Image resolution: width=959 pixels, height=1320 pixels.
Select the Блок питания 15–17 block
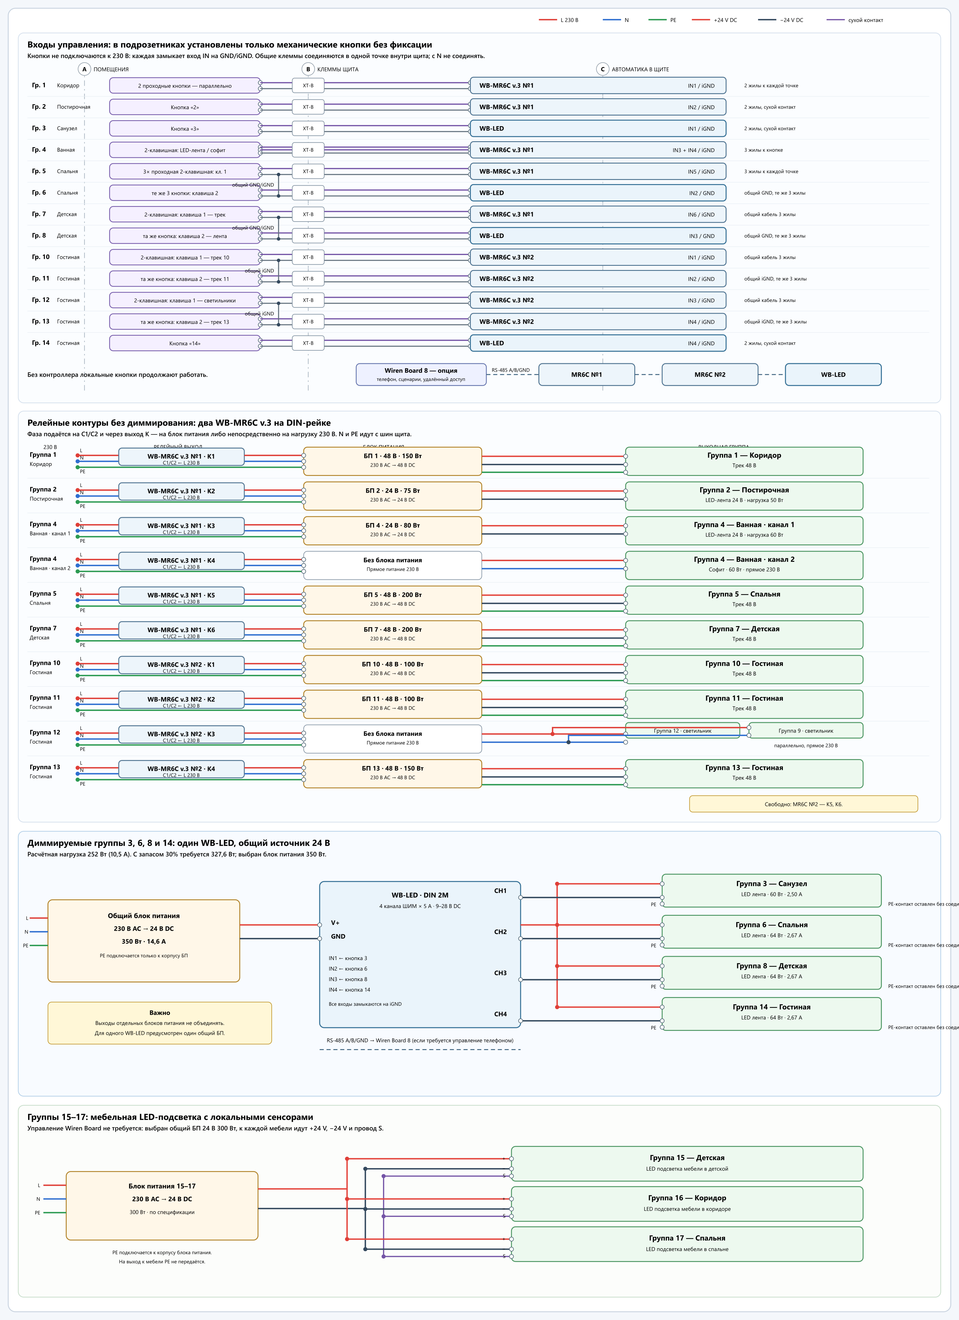click(162, 1205)
